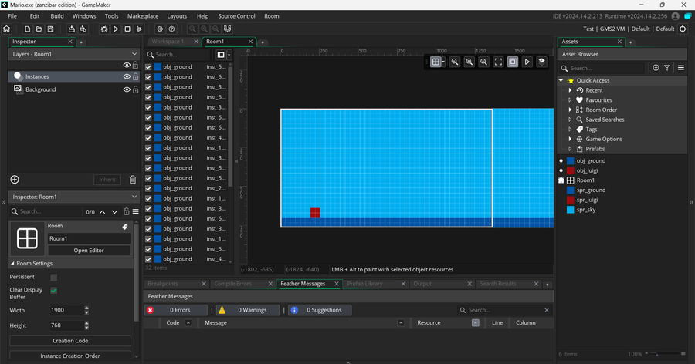Start the debugger with the bug icon
This screenshot has height=364, width=695.
[x=103, y=29]
